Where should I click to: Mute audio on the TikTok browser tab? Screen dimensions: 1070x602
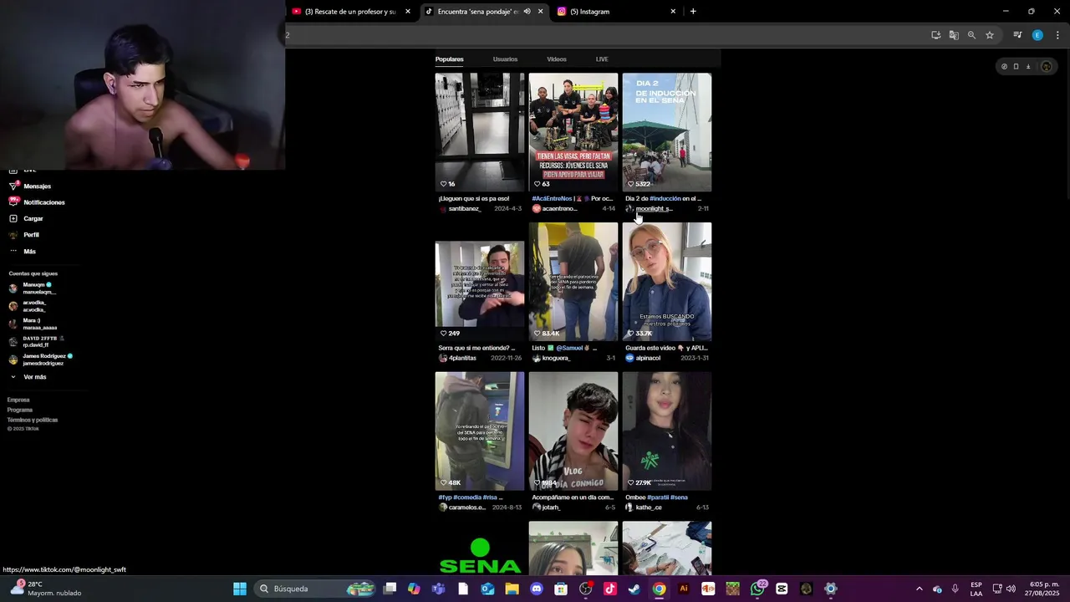527,12
